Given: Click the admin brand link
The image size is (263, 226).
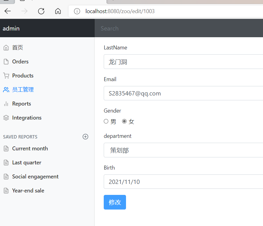Looking at the screenshot, I should [11, 28].
